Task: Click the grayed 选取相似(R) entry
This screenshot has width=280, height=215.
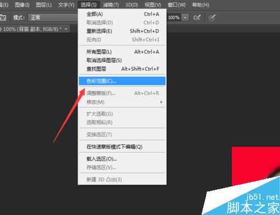Action: [x=122, y=122]
